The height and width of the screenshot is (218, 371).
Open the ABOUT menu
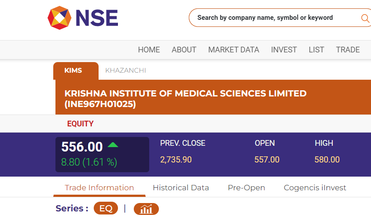(184, 50)
